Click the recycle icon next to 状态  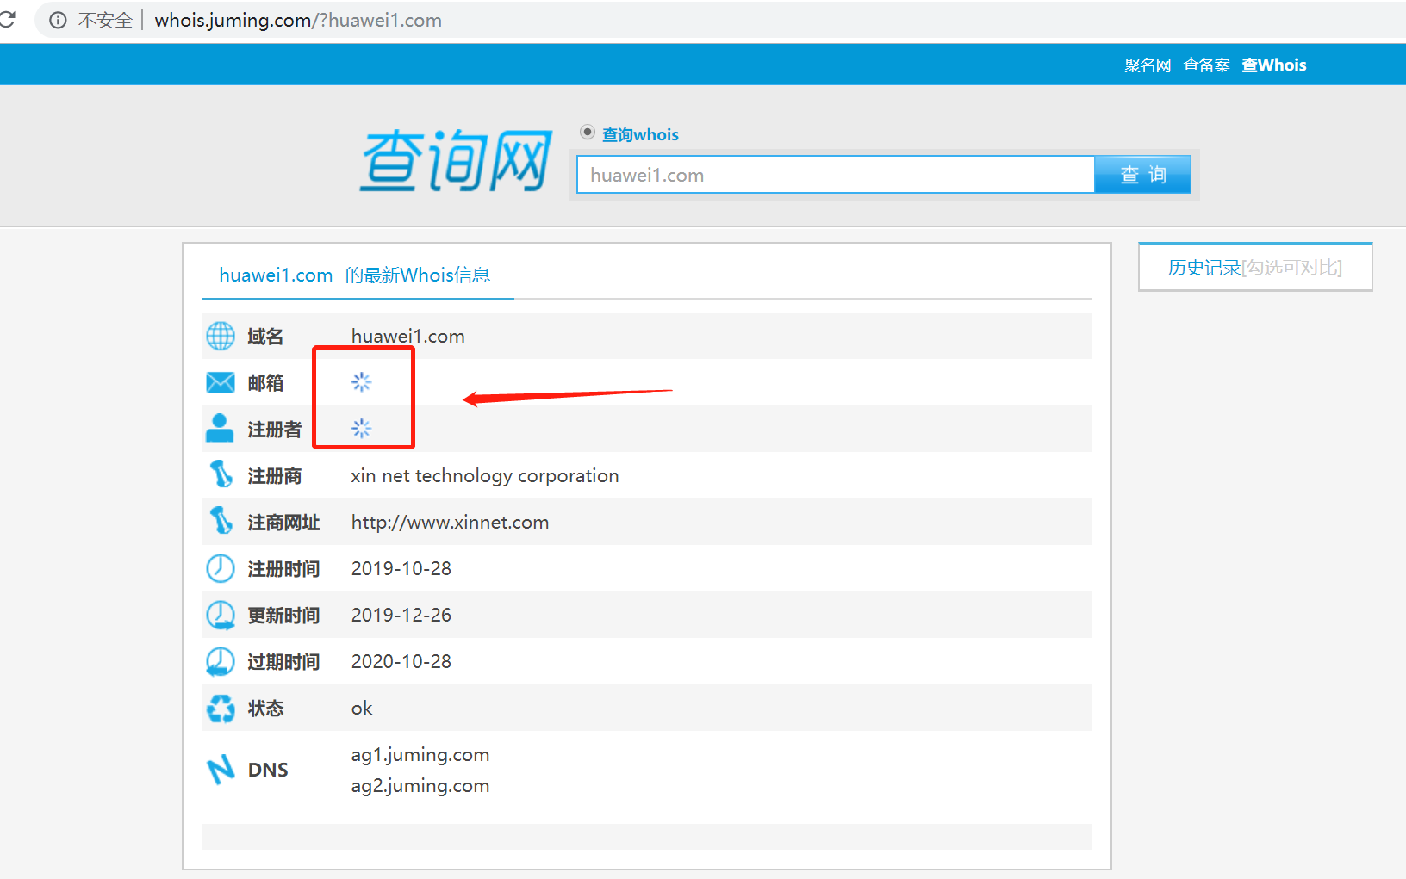221,708
